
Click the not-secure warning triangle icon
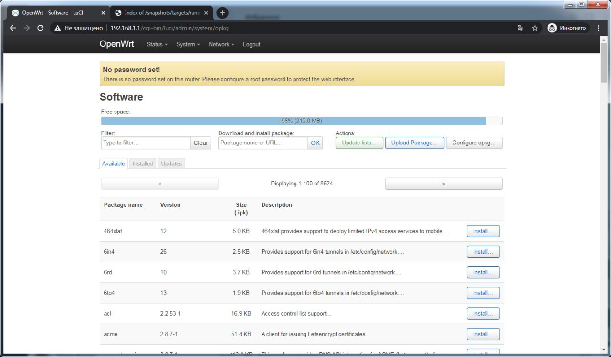(57, 28)
